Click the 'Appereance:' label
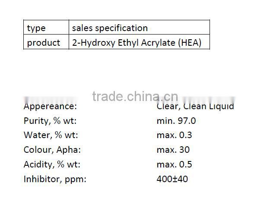The image size is (270, 202). tap(50, 106)
